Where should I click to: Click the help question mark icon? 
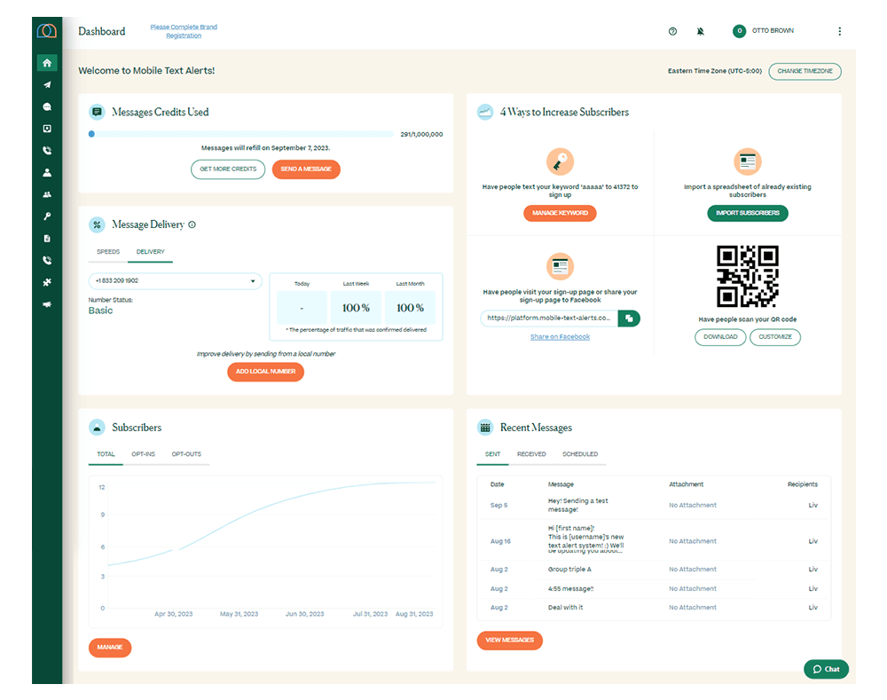[x=672, y=31]
